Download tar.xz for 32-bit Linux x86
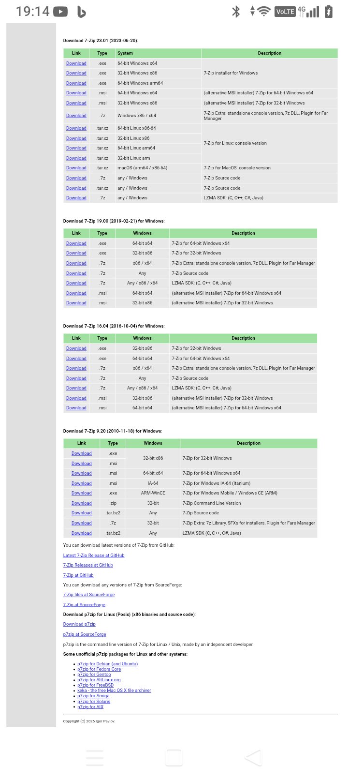 tap(76, 138)
